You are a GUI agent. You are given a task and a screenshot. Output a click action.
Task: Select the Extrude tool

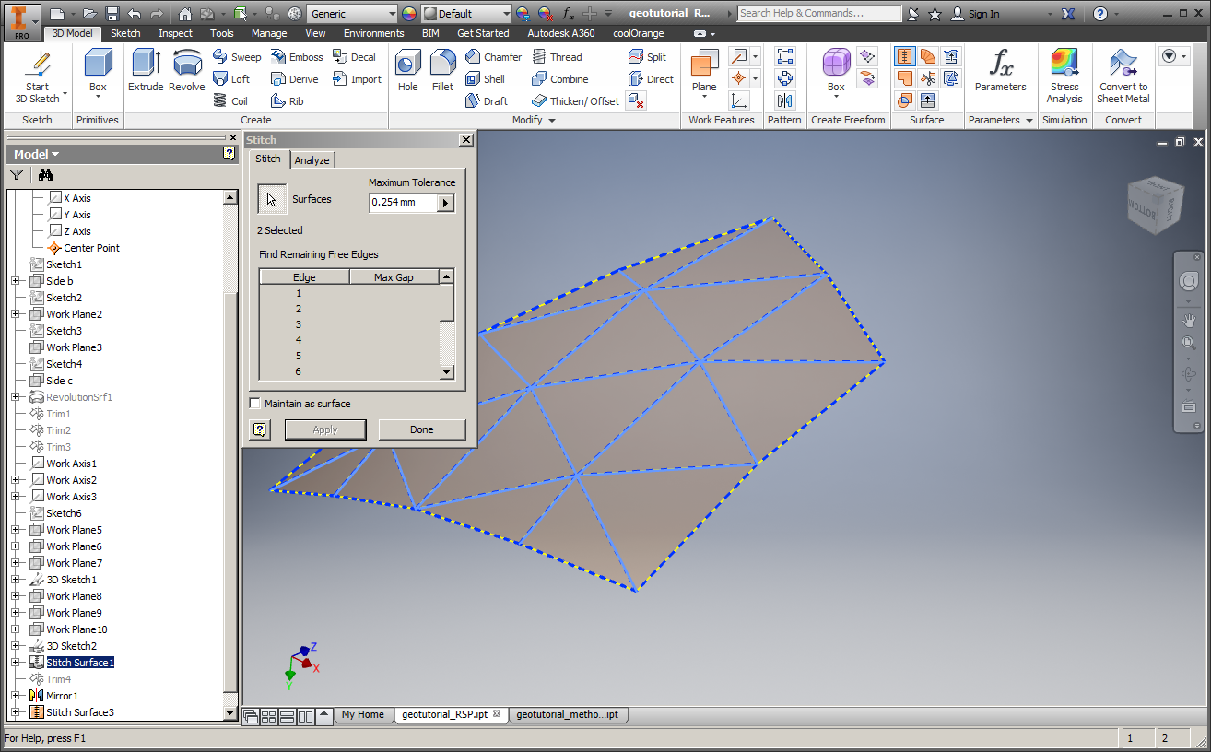click(146, 70)
